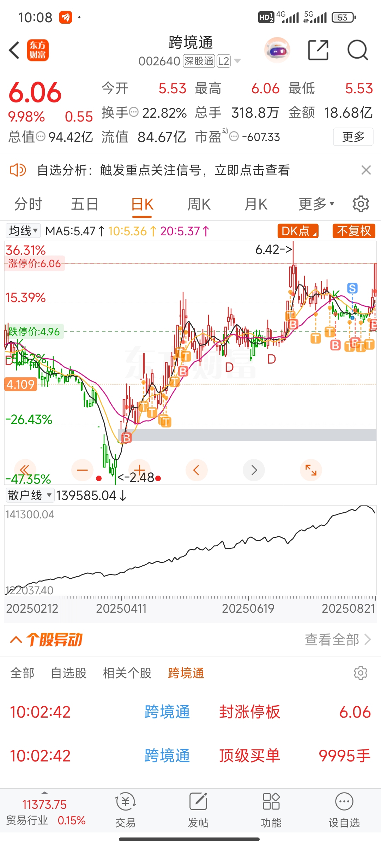This screenshot has width=381, height=848.
Task: Select 全部 filter tab
Action: click(x=22, y=673)
